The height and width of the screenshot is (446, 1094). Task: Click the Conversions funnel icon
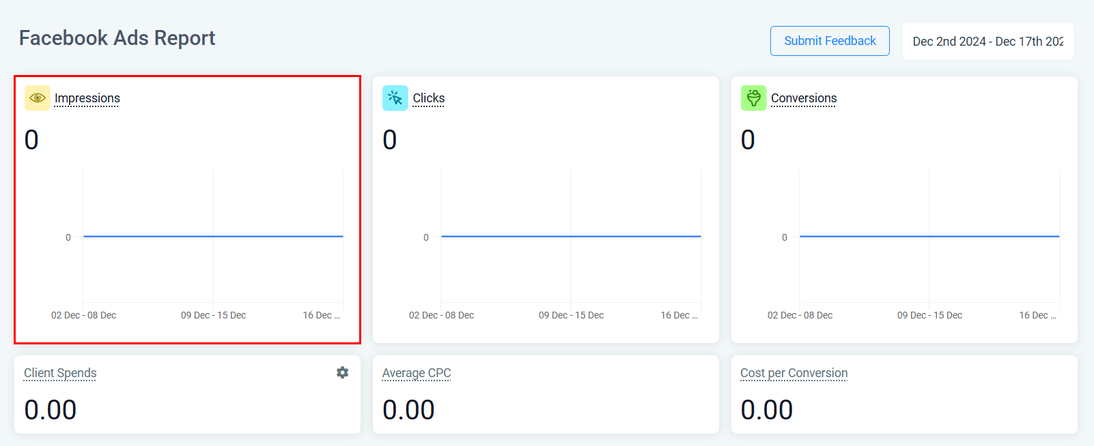(x=754, y=98)
